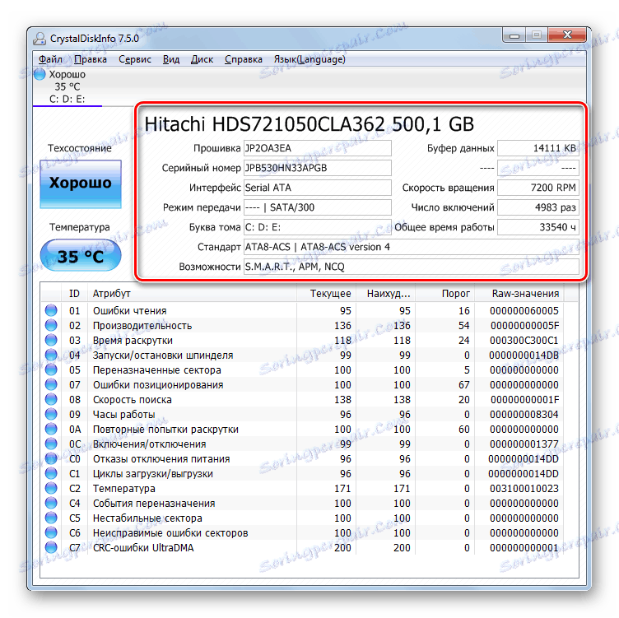Click the Прошивка field JP2OA3EA
The height and width of the screenshot is (618, 619).
[x=318, y=148]
